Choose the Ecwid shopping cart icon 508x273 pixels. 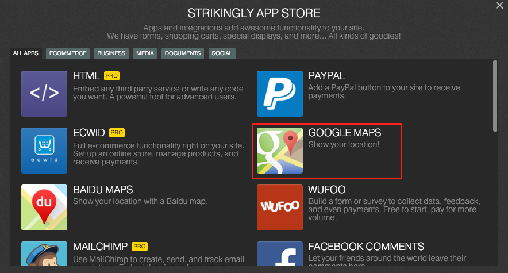click(x=44, y=151)
